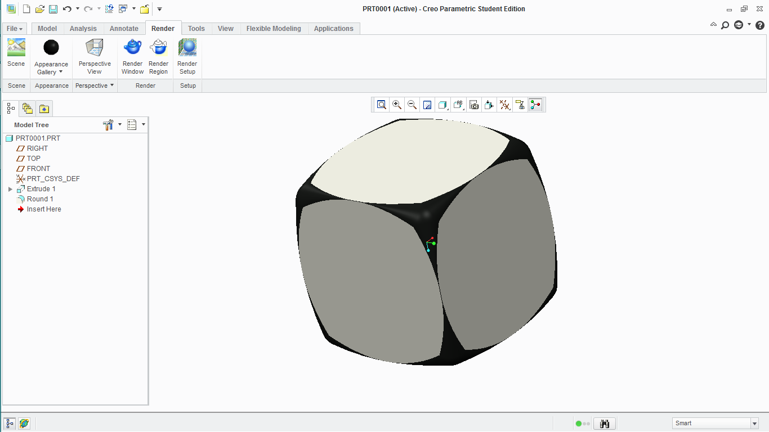The height and width of the screenshot is (432, 769).
Task: Open the Appearance Gallery sphere
Action: (51, 48)
